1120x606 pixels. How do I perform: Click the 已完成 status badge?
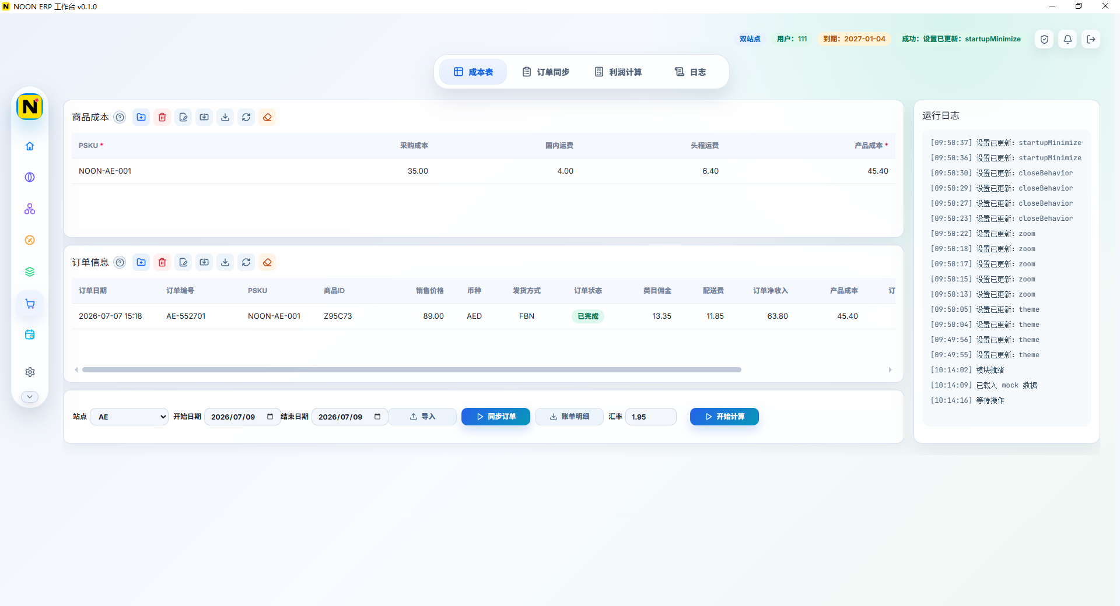588,316
